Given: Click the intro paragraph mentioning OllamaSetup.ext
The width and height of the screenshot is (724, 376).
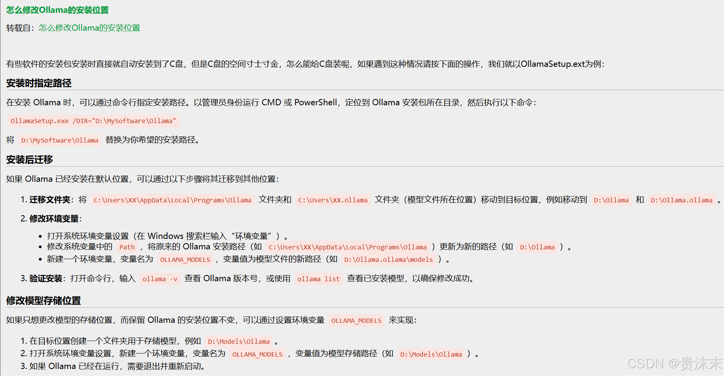Looking at the screenshot, I should [x=305, y=64].
